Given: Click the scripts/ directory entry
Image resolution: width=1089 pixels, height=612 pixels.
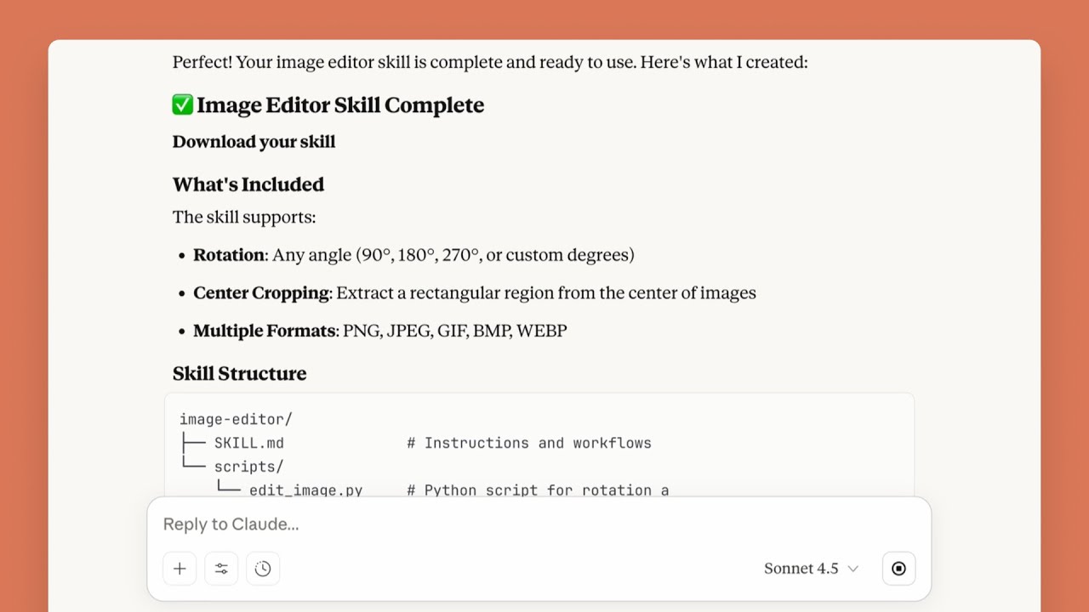Looking at the screenshot, I should [x=248, y=467].
